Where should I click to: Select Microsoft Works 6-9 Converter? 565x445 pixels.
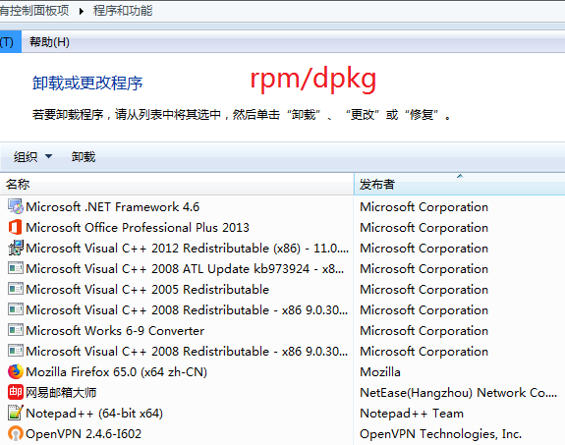point(115,330)
